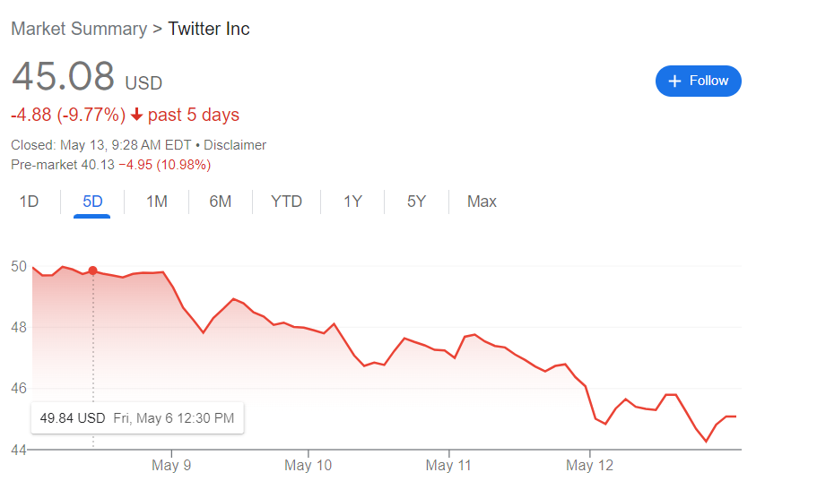Open the 5Y chart view
This screenshot has height=481, width=817.
(416, 202)
